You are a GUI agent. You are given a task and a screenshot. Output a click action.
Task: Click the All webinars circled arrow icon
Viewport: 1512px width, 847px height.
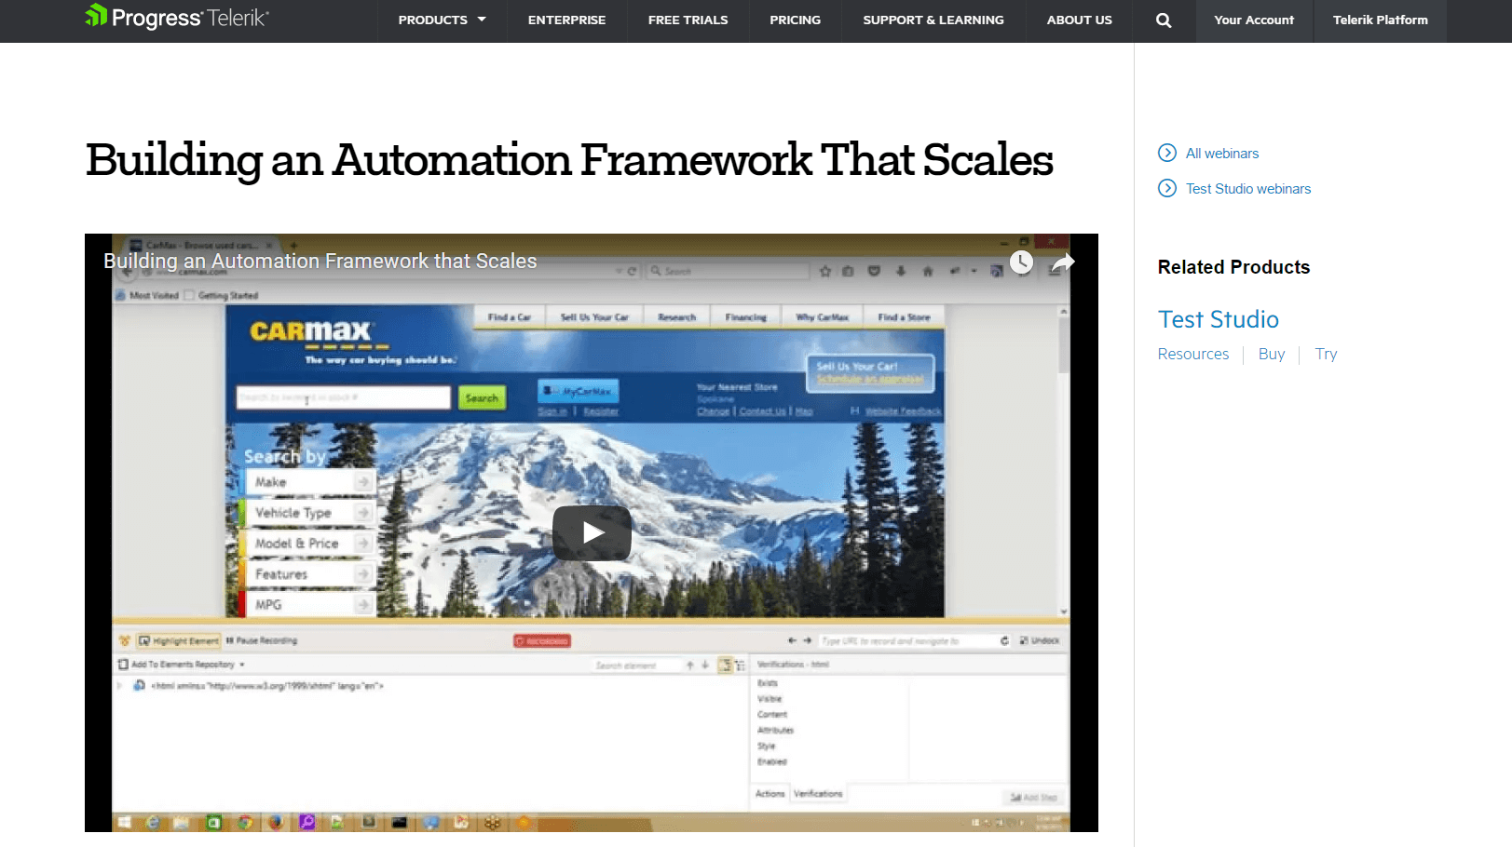tap(1167, 153)
